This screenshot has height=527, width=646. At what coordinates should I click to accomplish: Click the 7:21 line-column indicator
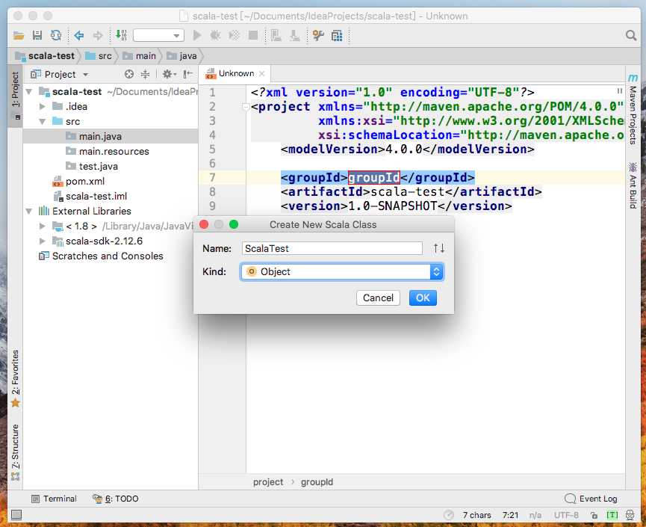click(510, 515)
